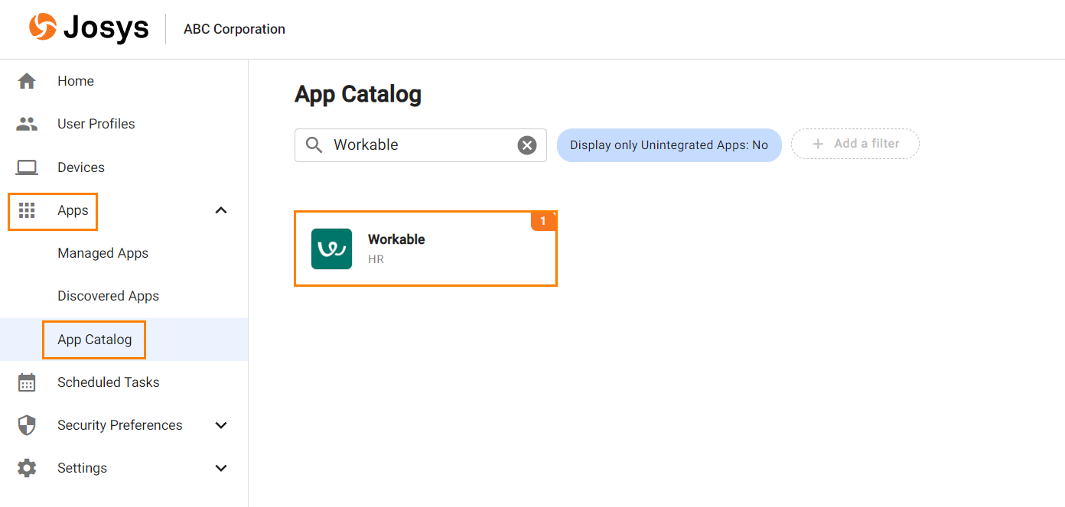Toggle Display only Unintegrated Apps filter

pyautogui.click(x=669, y=145)
